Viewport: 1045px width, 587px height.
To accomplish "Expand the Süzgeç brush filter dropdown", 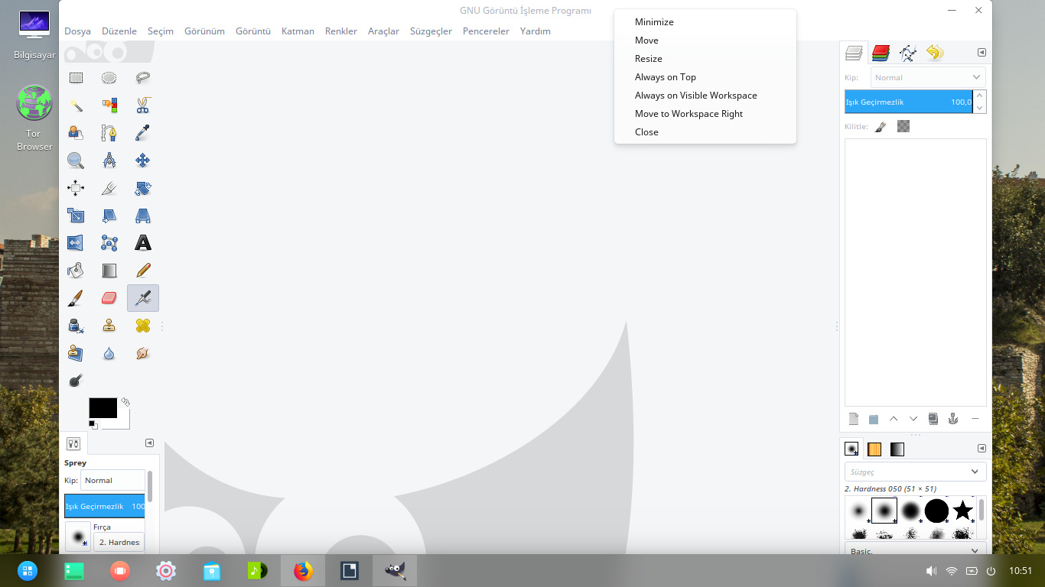I will (x=915, y=472).
